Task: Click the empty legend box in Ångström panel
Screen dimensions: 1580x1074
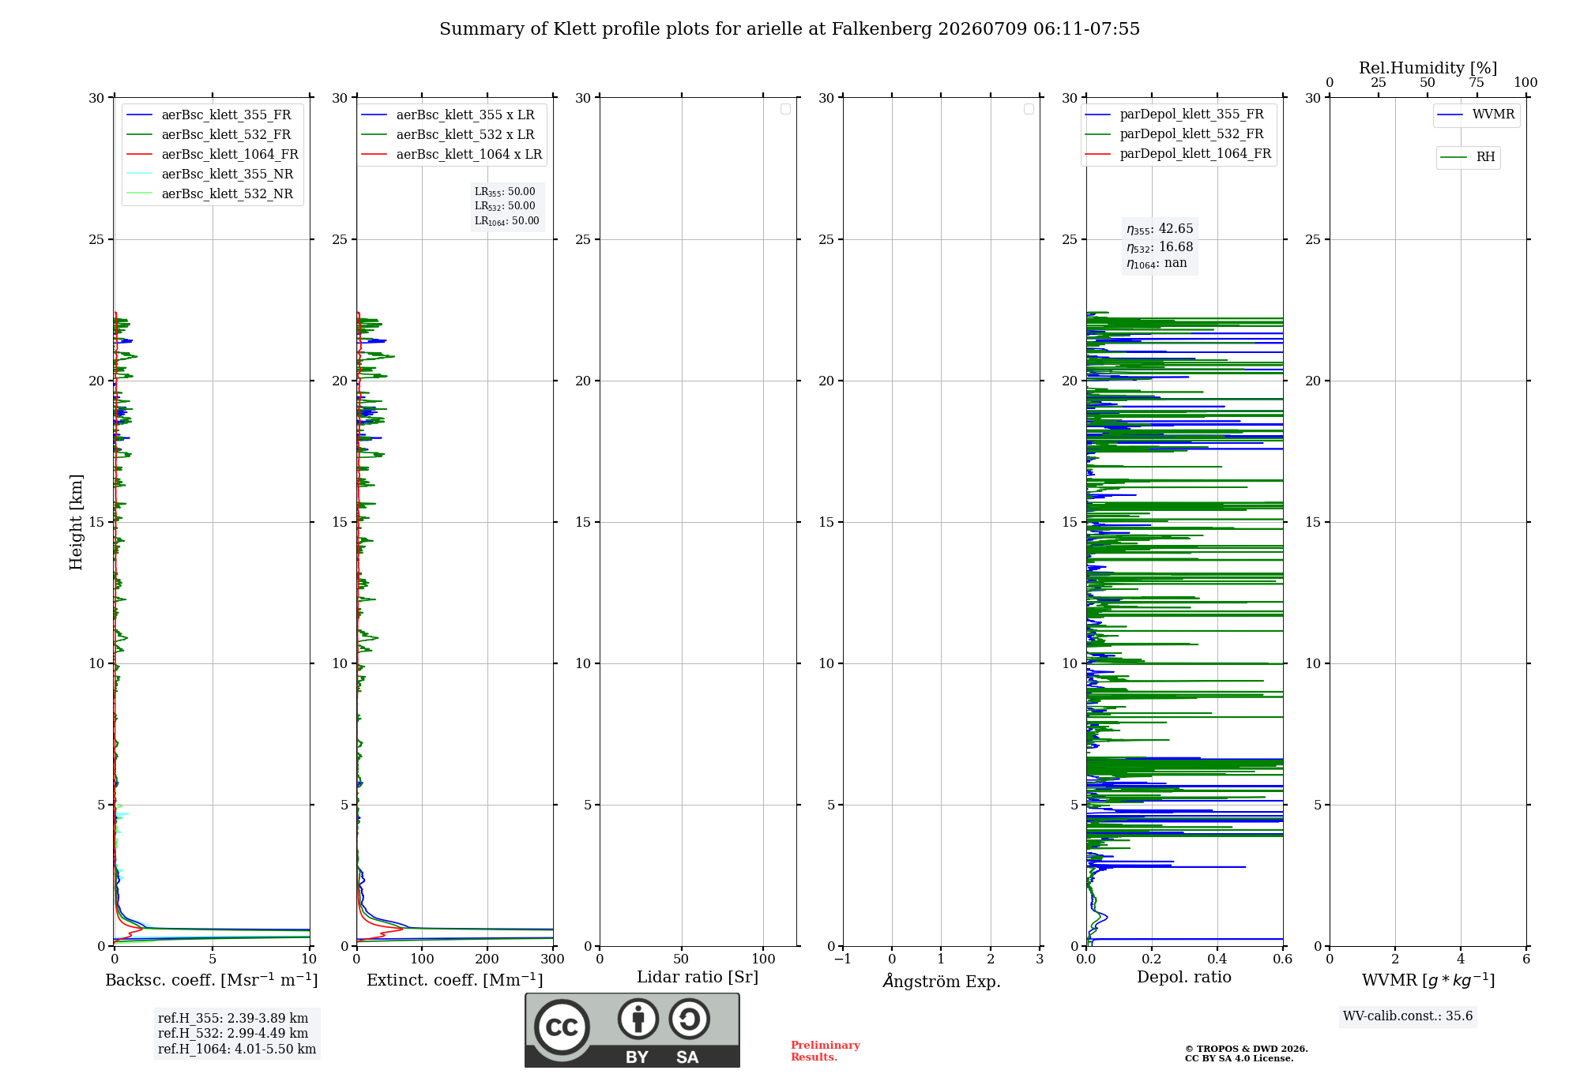Action: click(x=1029, y=109)
